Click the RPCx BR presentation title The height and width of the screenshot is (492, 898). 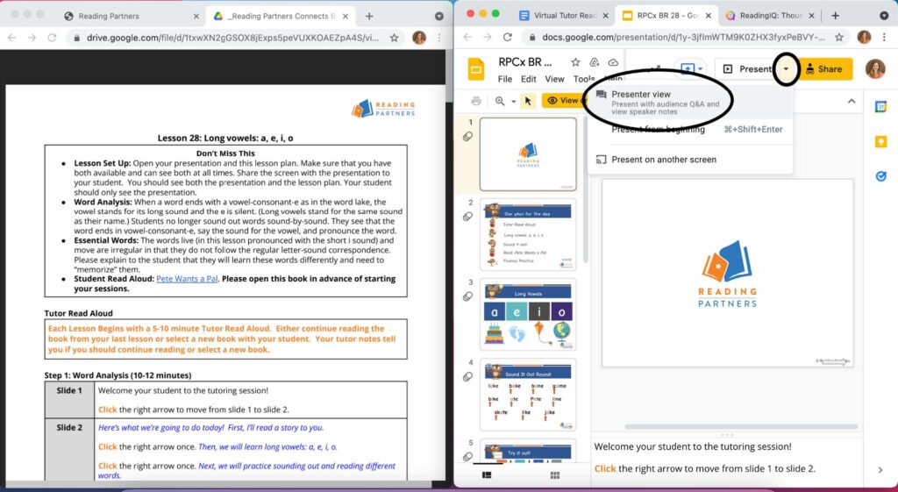(x=525, y=62)
